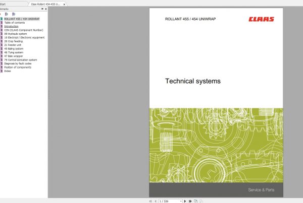Click the purple bookmark icon beside Index
The width and height of the screenshot is (303, 203).
point(2,71)
